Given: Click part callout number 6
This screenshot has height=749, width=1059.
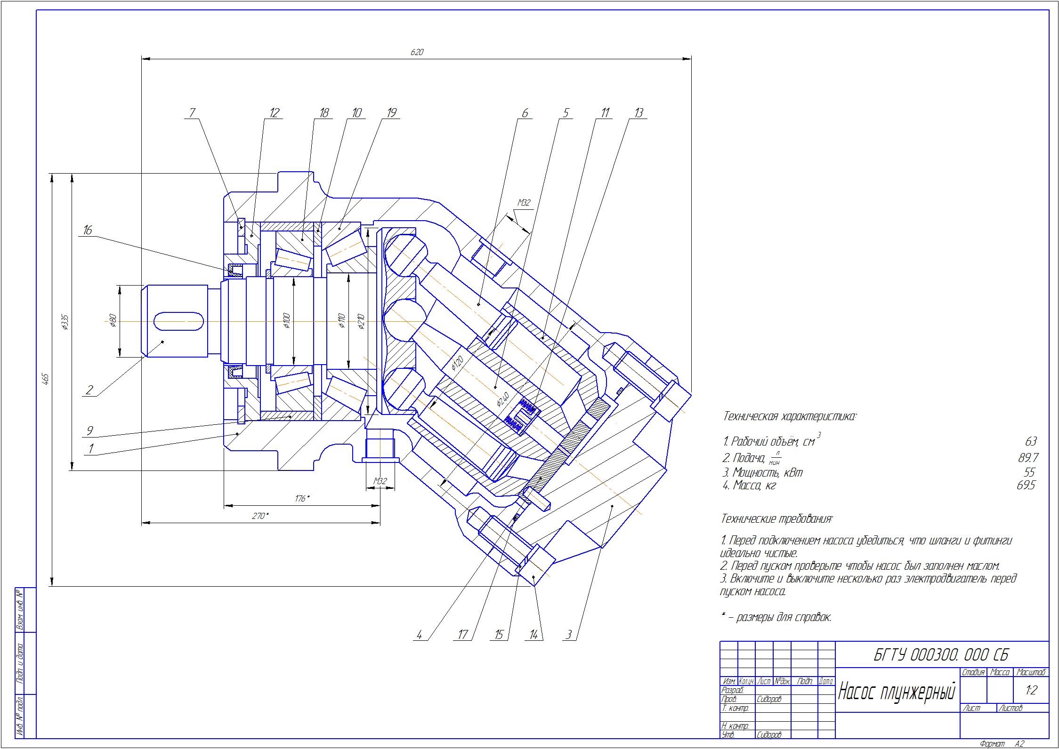Looking at the screenshot, I should [525, 112].
